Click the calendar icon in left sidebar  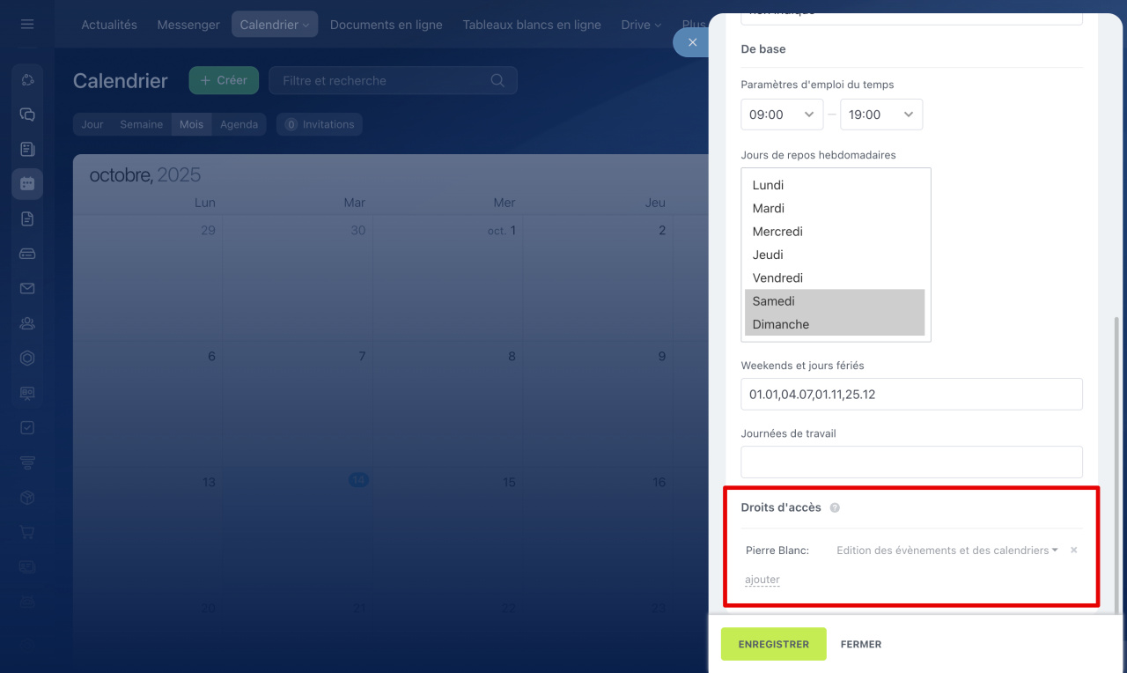[x=27, y=184]
